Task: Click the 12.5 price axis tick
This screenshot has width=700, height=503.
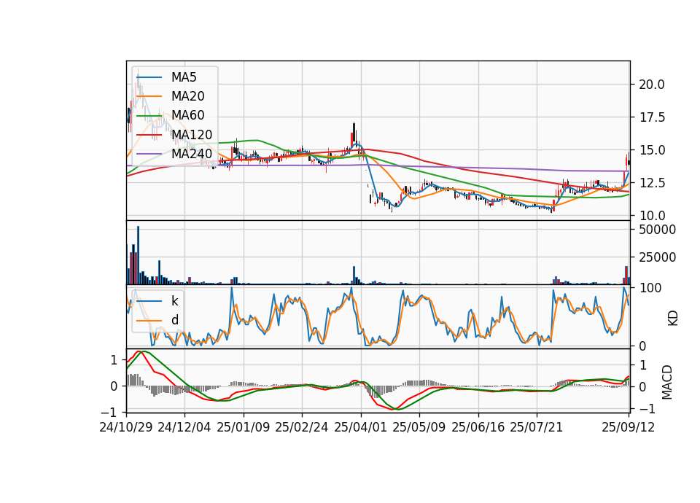Action: [x=652, y=183]
